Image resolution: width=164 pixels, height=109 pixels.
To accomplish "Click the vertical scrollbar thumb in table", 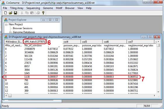I will tap(158, 45).
